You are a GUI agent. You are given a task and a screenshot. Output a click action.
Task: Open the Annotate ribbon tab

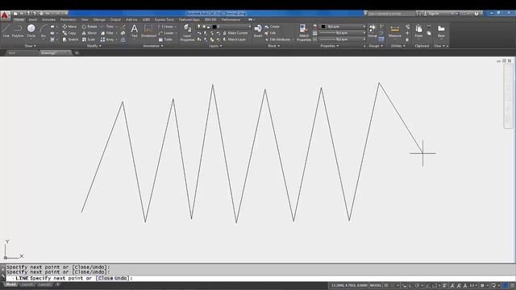click(x=48, y=19)
